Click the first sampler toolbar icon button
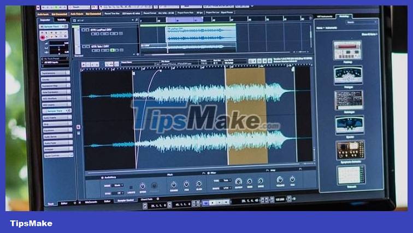This screenshot has height=233, width=413. click(x=84, y=65)
